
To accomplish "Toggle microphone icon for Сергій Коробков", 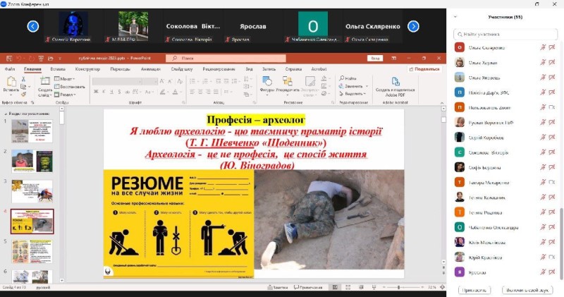I will (x=543, y=137).
